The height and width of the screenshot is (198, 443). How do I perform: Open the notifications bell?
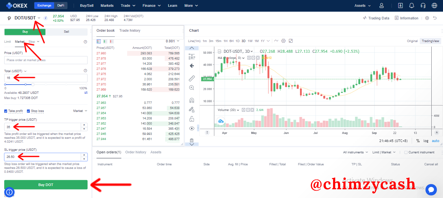coord(412,5)
